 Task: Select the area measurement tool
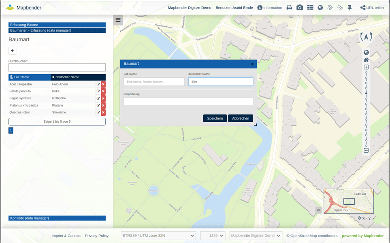coord(340,8)
